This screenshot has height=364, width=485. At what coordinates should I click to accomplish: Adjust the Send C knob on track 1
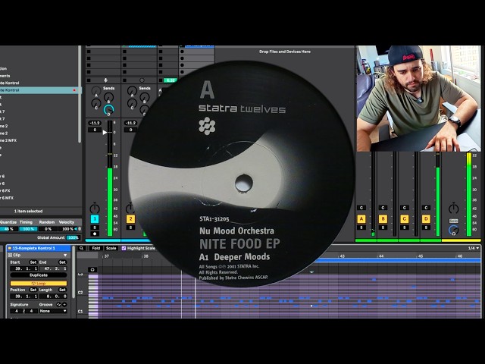click(96, 103)
